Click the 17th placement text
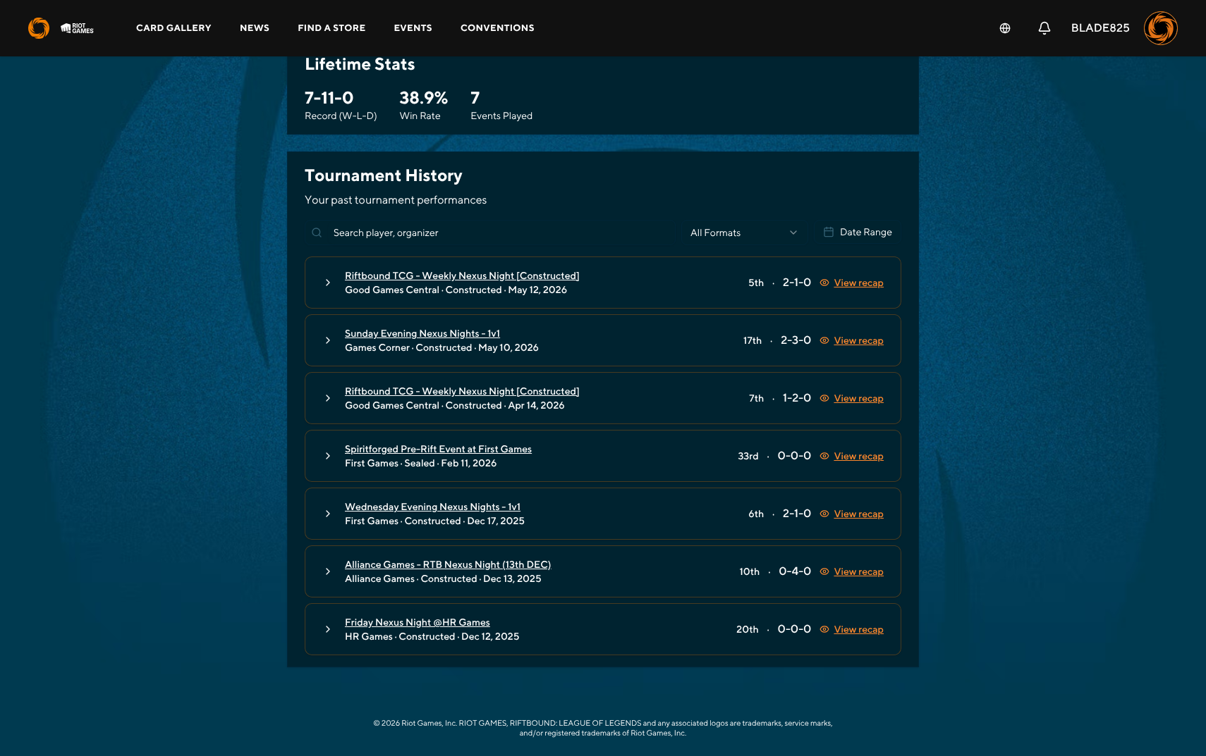 [x=753, y=340]
